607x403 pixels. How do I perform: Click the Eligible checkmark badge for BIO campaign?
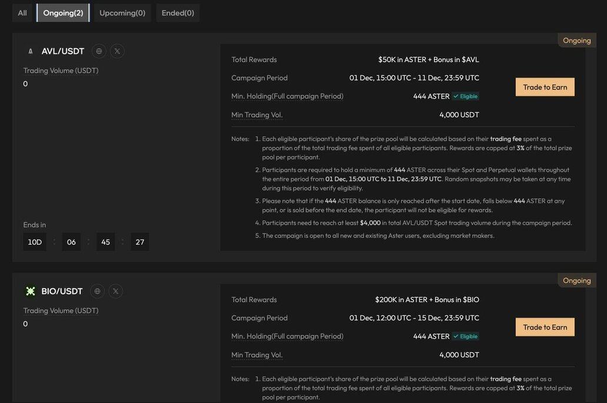(465, 337)
